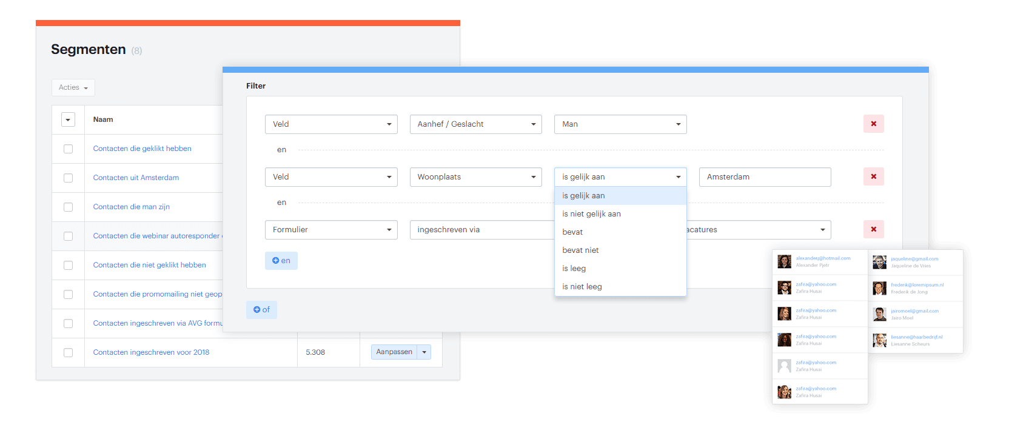1009x436 pixels.
Task: Tick checkbox for 'Contacten die niet geklikt hebben'
Action: click(x=68, y=266)
